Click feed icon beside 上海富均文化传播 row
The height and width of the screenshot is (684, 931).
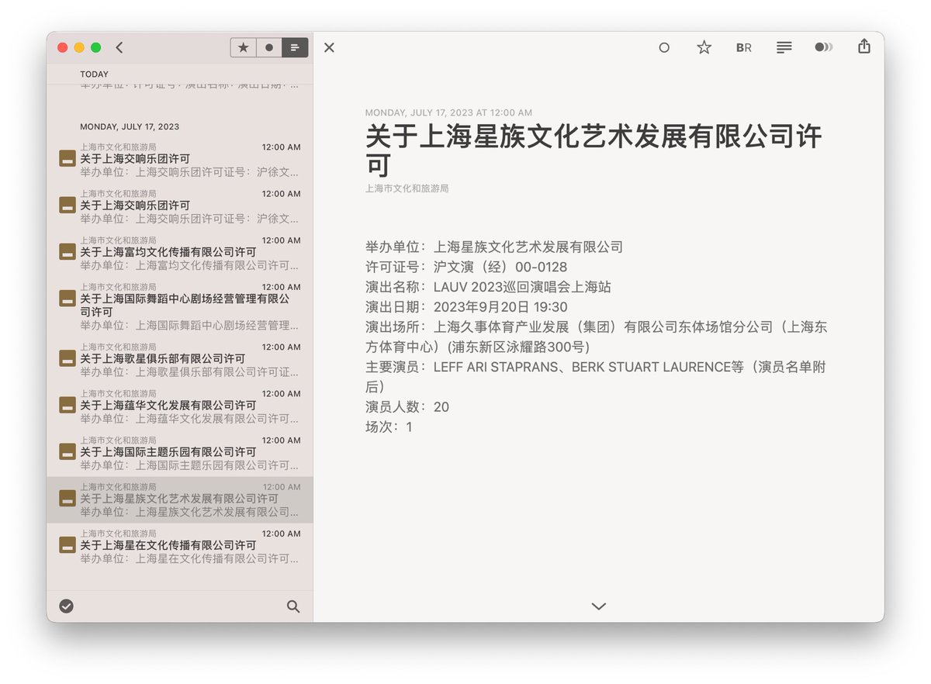click(67, 252)
